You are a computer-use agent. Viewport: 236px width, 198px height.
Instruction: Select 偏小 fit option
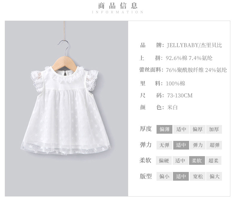tap(164, 176)
